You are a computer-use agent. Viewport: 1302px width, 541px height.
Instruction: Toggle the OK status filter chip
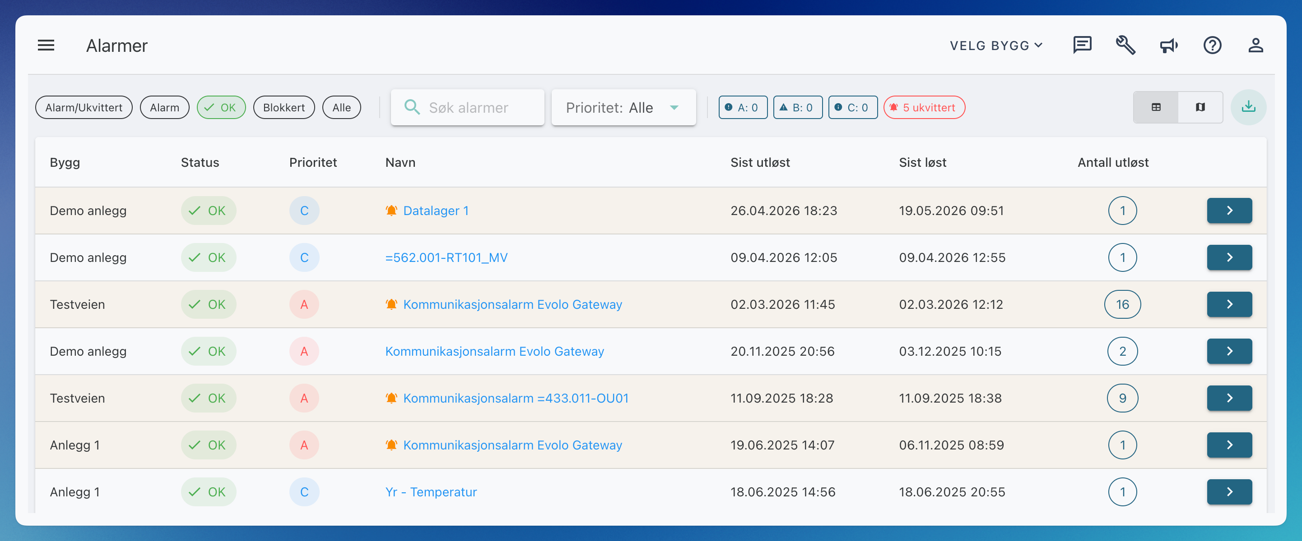[221, 107]
